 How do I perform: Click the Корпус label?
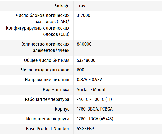coord(62,109)
